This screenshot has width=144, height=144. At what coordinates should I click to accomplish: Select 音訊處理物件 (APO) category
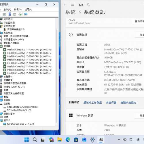pyautogui.click(x=14, y=39)
